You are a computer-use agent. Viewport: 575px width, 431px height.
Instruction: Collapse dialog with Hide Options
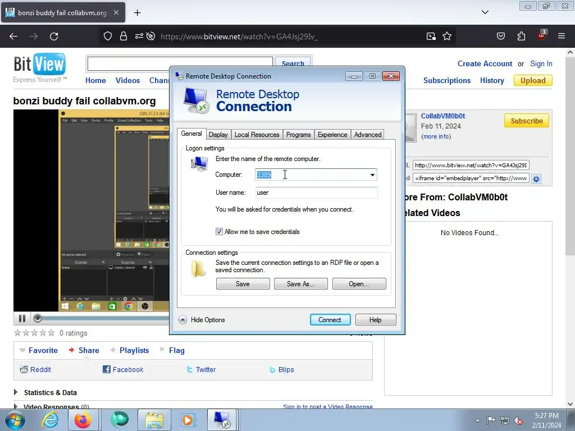click(202, 319)
